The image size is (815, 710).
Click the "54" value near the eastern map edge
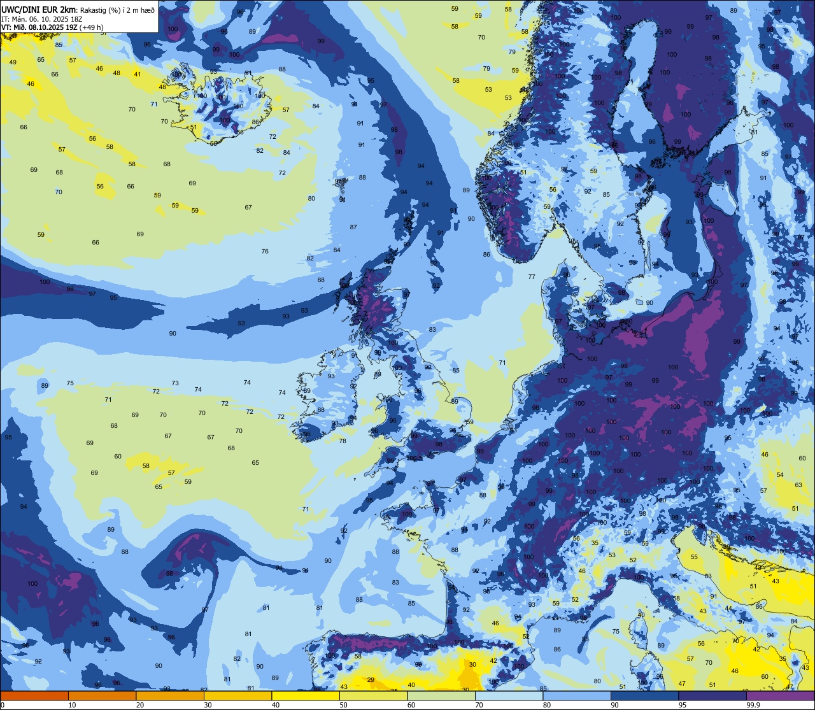(x=780, y=475)
